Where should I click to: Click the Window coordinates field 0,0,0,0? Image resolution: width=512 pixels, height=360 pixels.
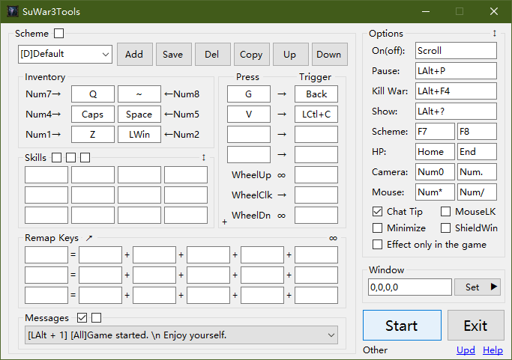point(410,287)
